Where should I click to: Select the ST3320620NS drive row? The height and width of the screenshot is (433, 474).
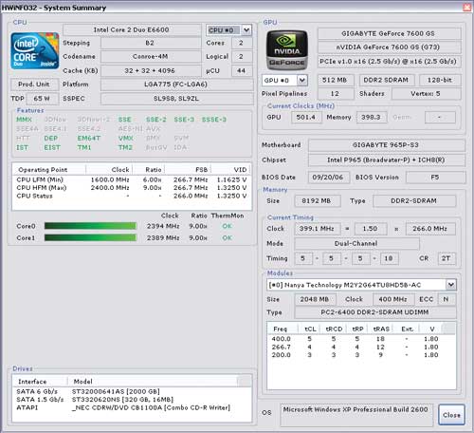[x=132, y=400]
